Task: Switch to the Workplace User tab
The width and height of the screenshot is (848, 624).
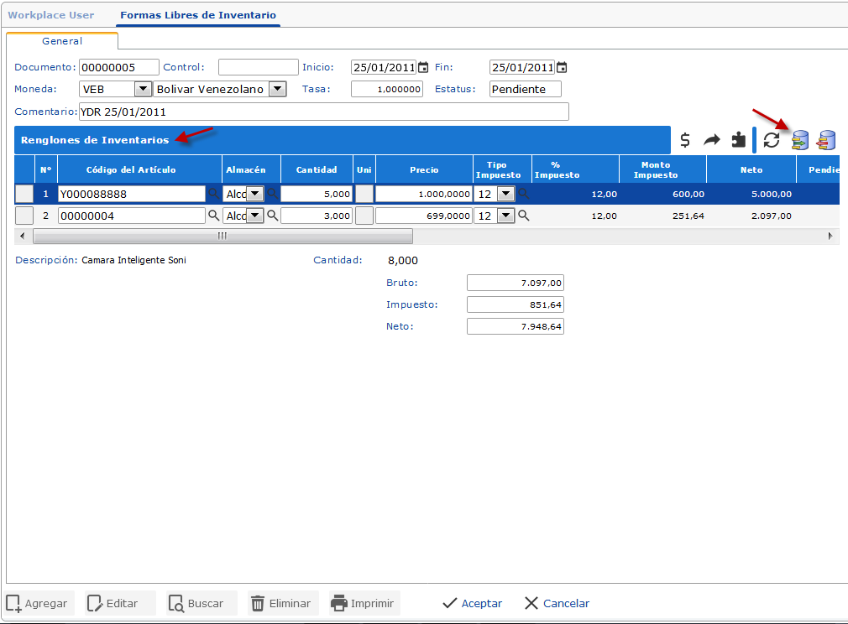Action: coord(51,15)
